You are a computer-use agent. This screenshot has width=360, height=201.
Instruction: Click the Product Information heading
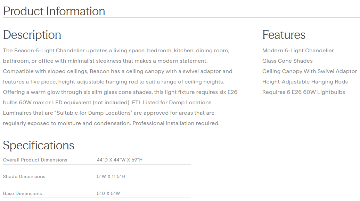[x=54, y=11]
